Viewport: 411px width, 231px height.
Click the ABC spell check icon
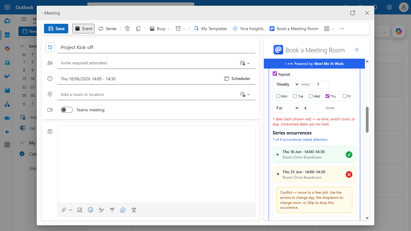pyautogui.click(x=112, y=210)
